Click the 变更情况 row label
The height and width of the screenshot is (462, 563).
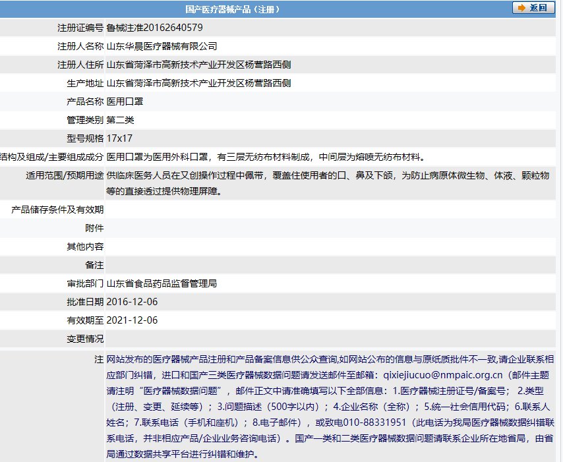pyautogui.click(x=85, y=339)
